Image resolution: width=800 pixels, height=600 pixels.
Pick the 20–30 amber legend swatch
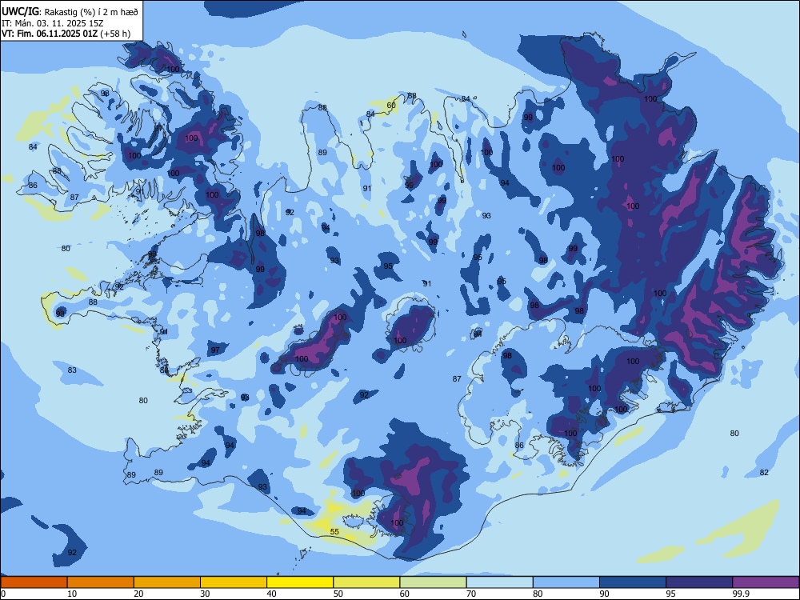(x=167, y=582)
